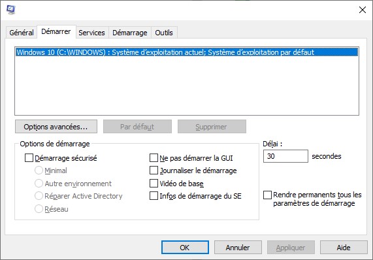Viewport: 373px width, 260px height.
Task: Open Options avancées dialog
Action: click(x=56, y=127)
